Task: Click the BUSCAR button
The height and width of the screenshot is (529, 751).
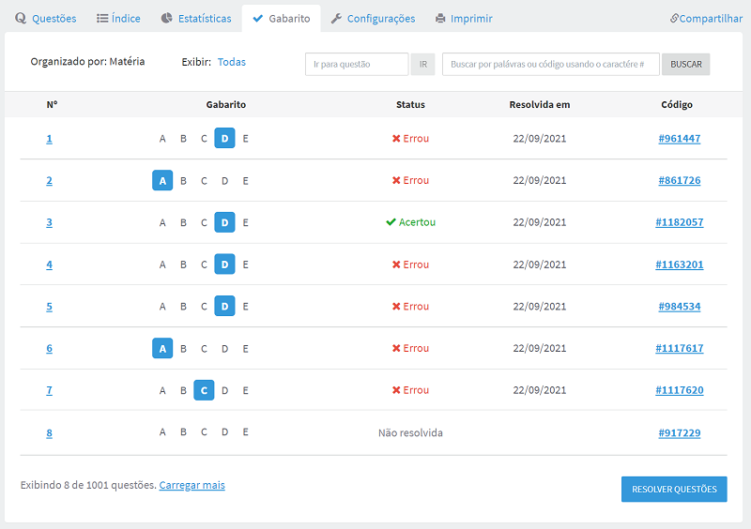Action: (686, 64)
